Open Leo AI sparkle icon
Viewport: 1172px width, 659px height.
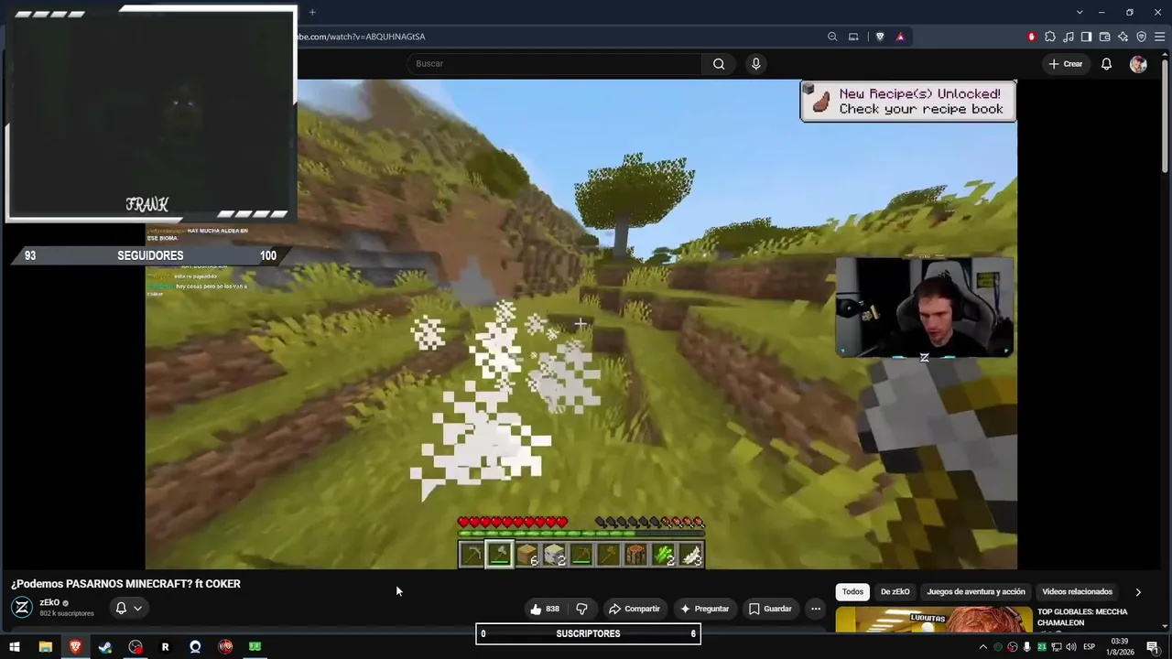click(1123, 37)
